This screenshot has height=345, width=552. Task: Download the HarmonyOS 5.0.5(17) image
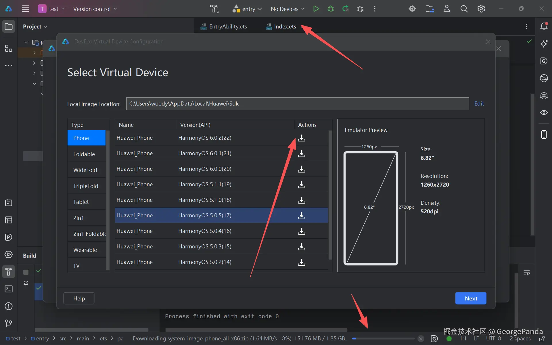pos(301,216)
